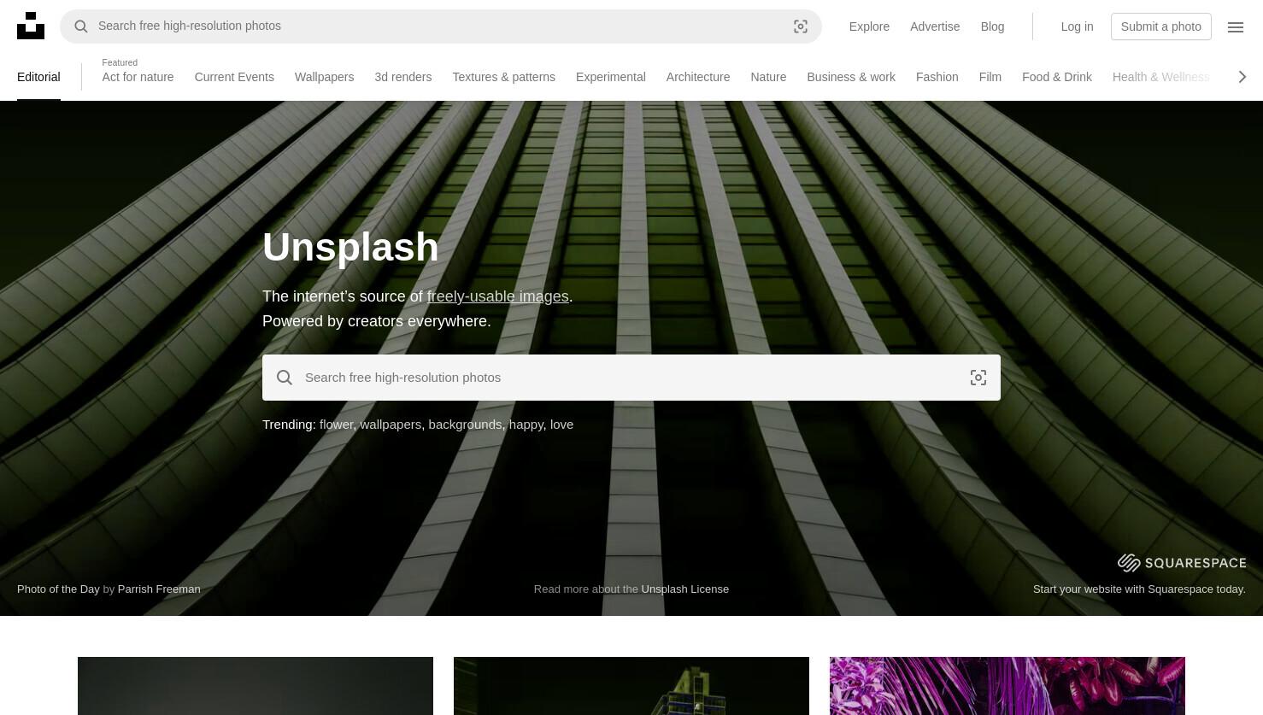
Task: Open the 3d renders topic
Action: [x=402, y=77]
